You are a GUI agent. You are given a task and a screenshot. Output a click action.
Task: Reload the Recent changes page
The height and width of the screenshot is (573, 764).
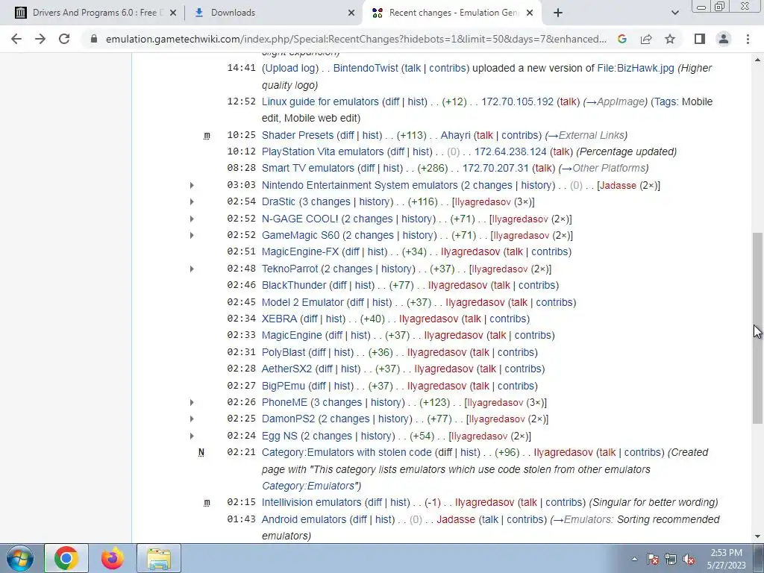pyautogui.click(x=64, y=39)
